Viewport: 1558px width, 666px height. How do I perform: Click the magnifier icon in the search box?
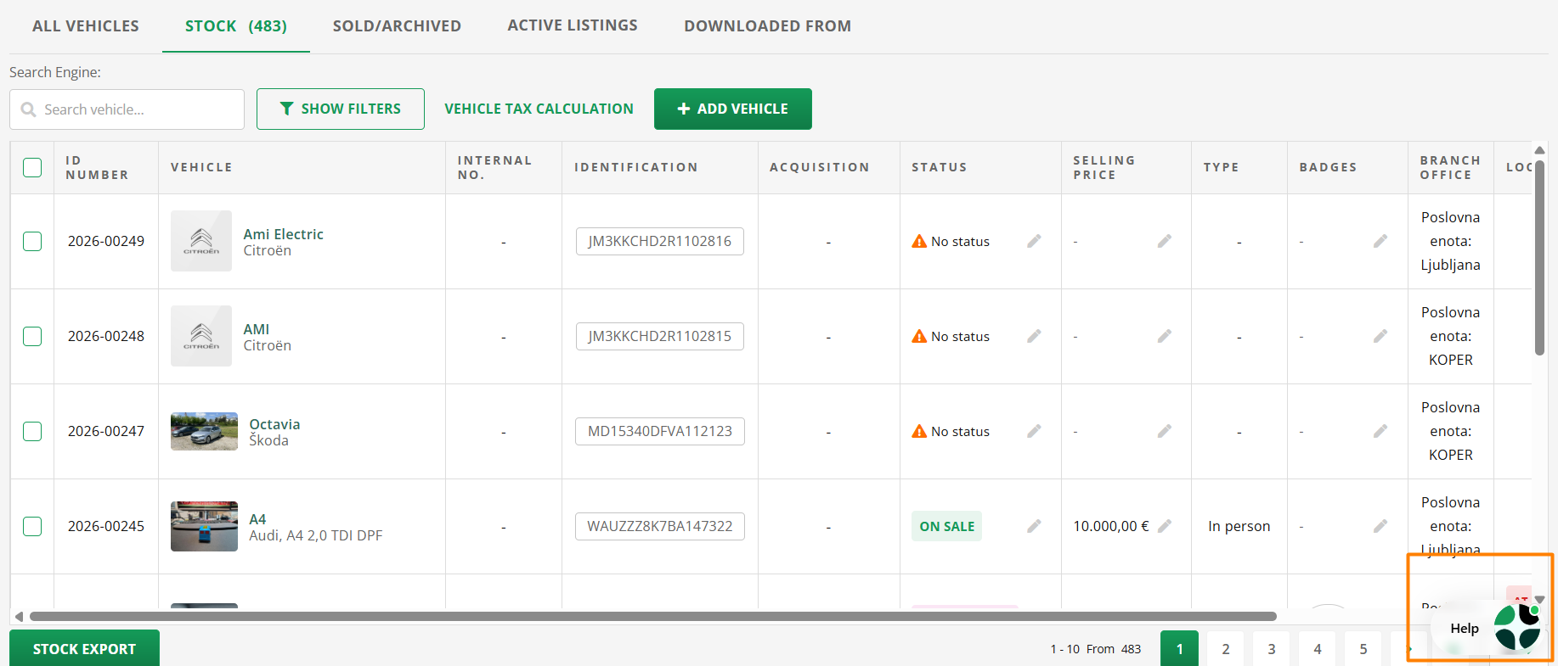click(28, 109)
